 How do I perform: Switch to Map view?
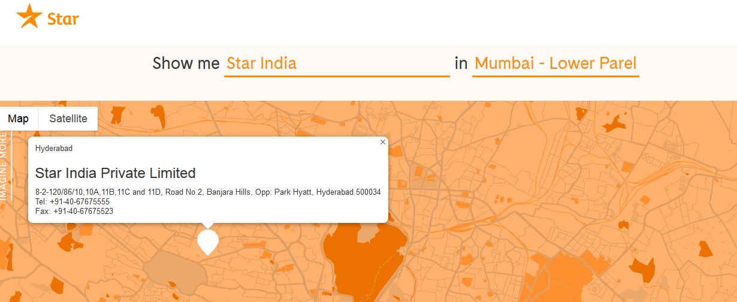pos(19,119)
